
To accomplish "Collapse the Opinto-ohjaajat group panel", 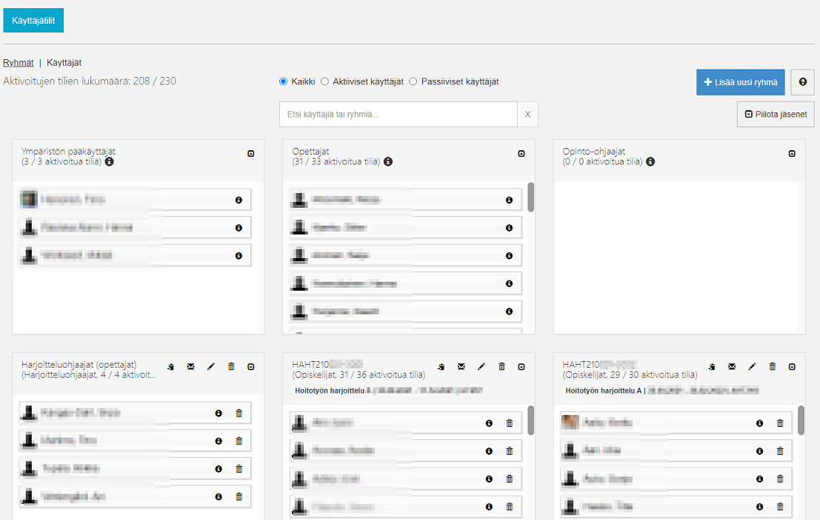I will [x=792, y=154].
